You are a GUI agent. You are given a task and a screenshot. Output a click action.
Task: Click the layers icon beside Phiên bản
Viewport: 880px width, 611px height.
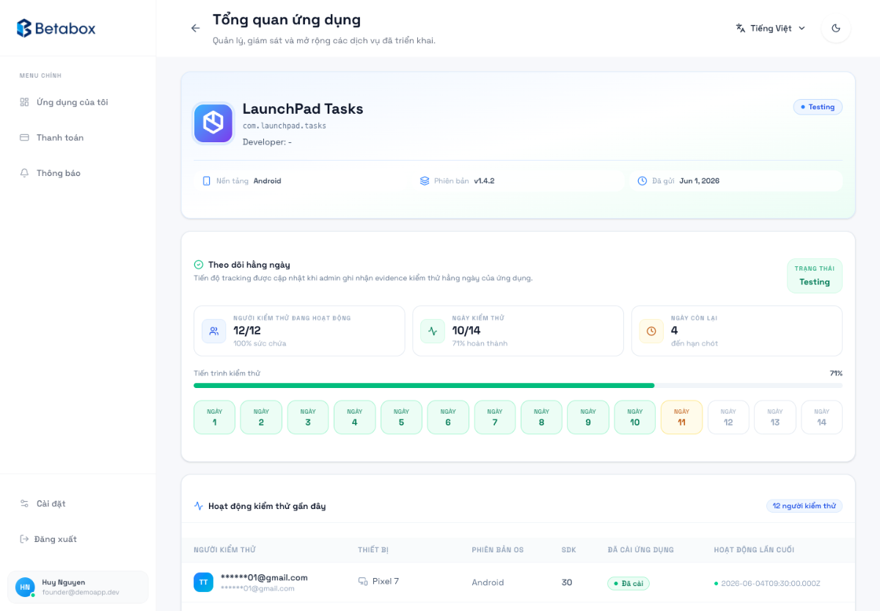click(x=425, y=180)
